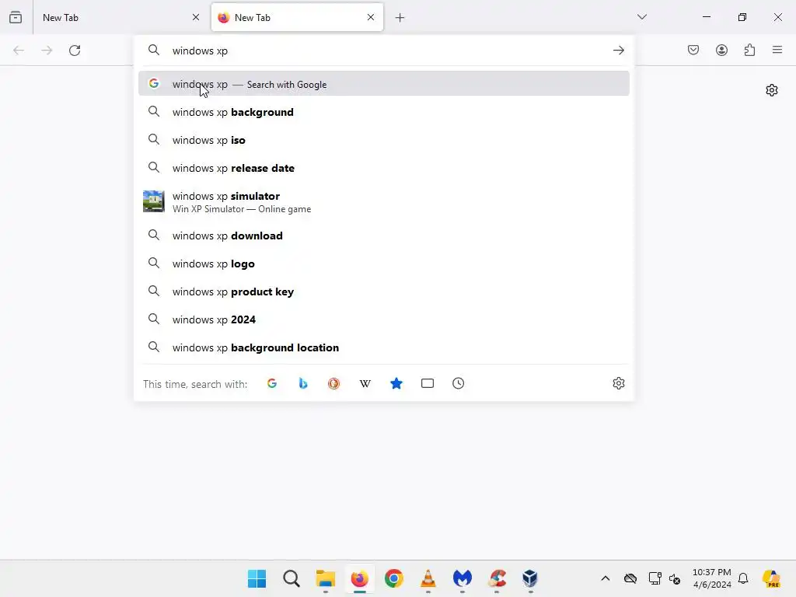The width and height of the screenshot is (796, 597).
Task: Open new tab personalize settings gear
Action: point(772,90)
